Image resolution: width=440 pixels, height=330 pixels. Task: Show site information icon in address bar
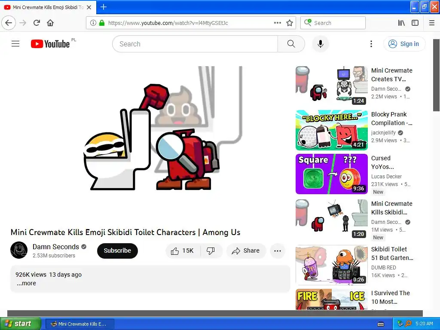pyautogui.click(x=93, y=23)
